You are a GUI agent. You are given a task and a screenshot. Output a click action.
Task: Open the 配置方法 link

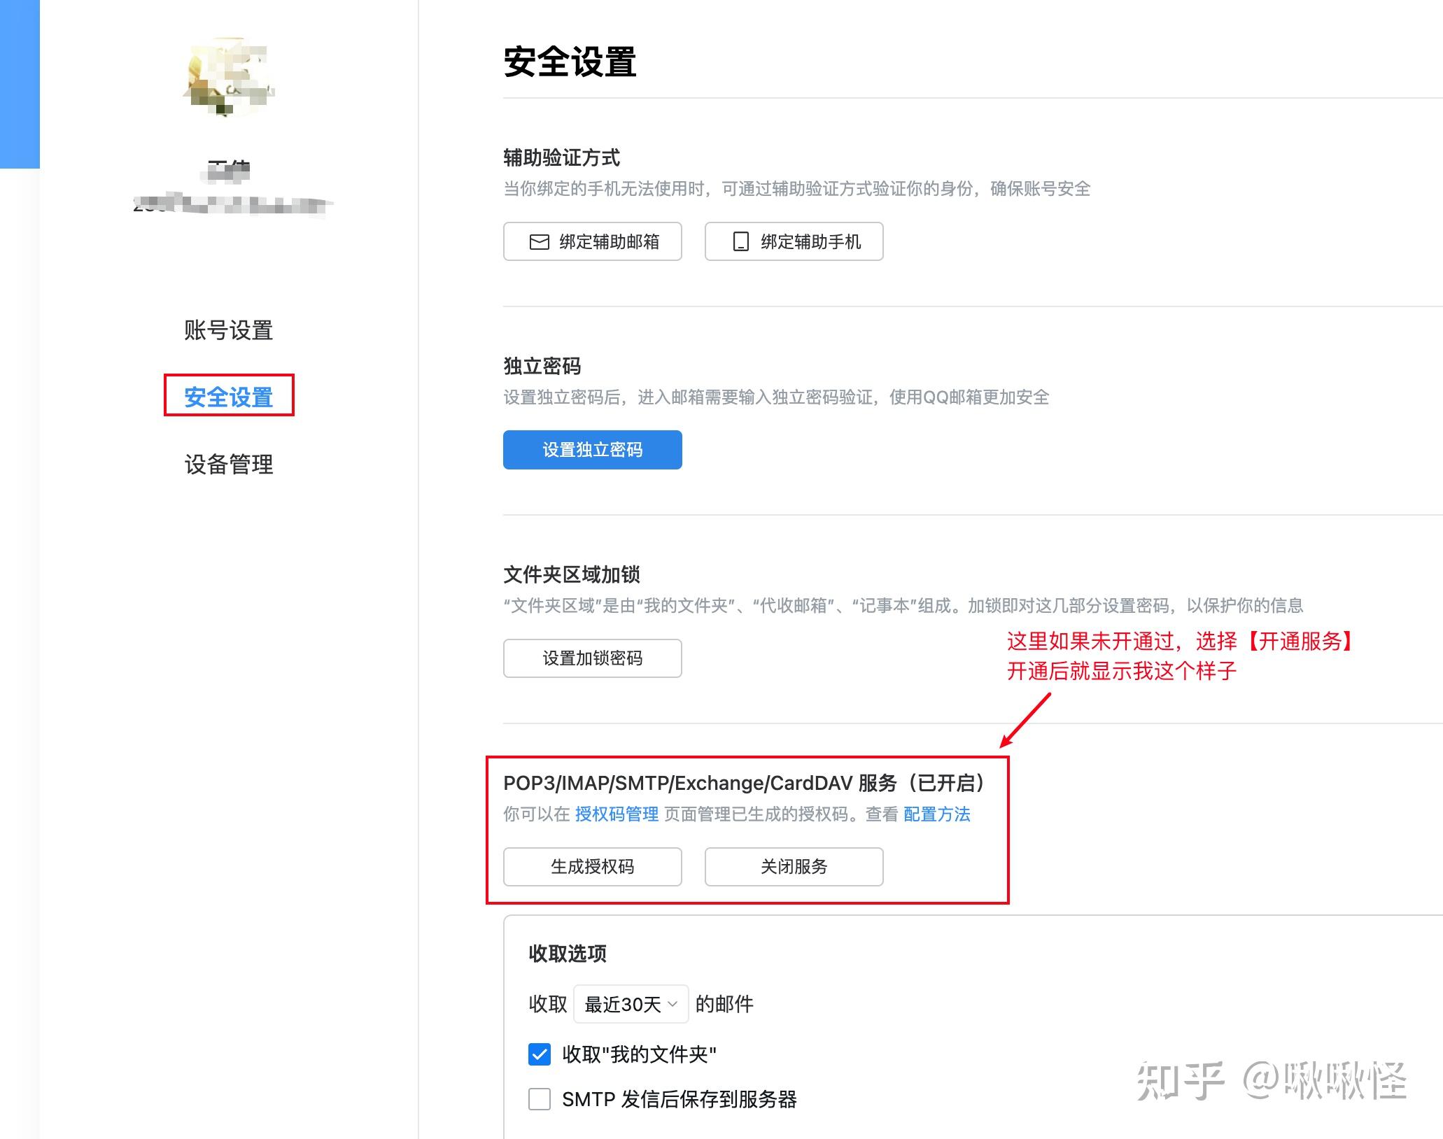936,814
